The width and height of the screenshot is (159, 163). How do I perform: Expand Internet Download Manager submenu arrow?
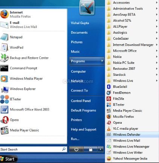click(157, 45)
